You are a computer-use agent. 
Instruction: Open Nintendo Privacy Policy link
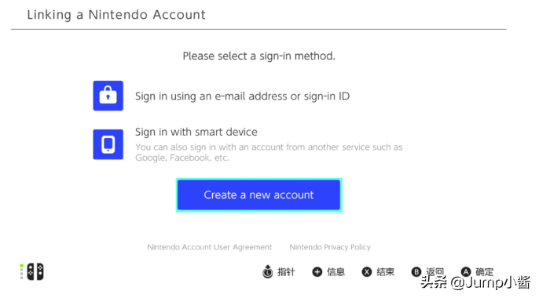[x=330, y=247]
